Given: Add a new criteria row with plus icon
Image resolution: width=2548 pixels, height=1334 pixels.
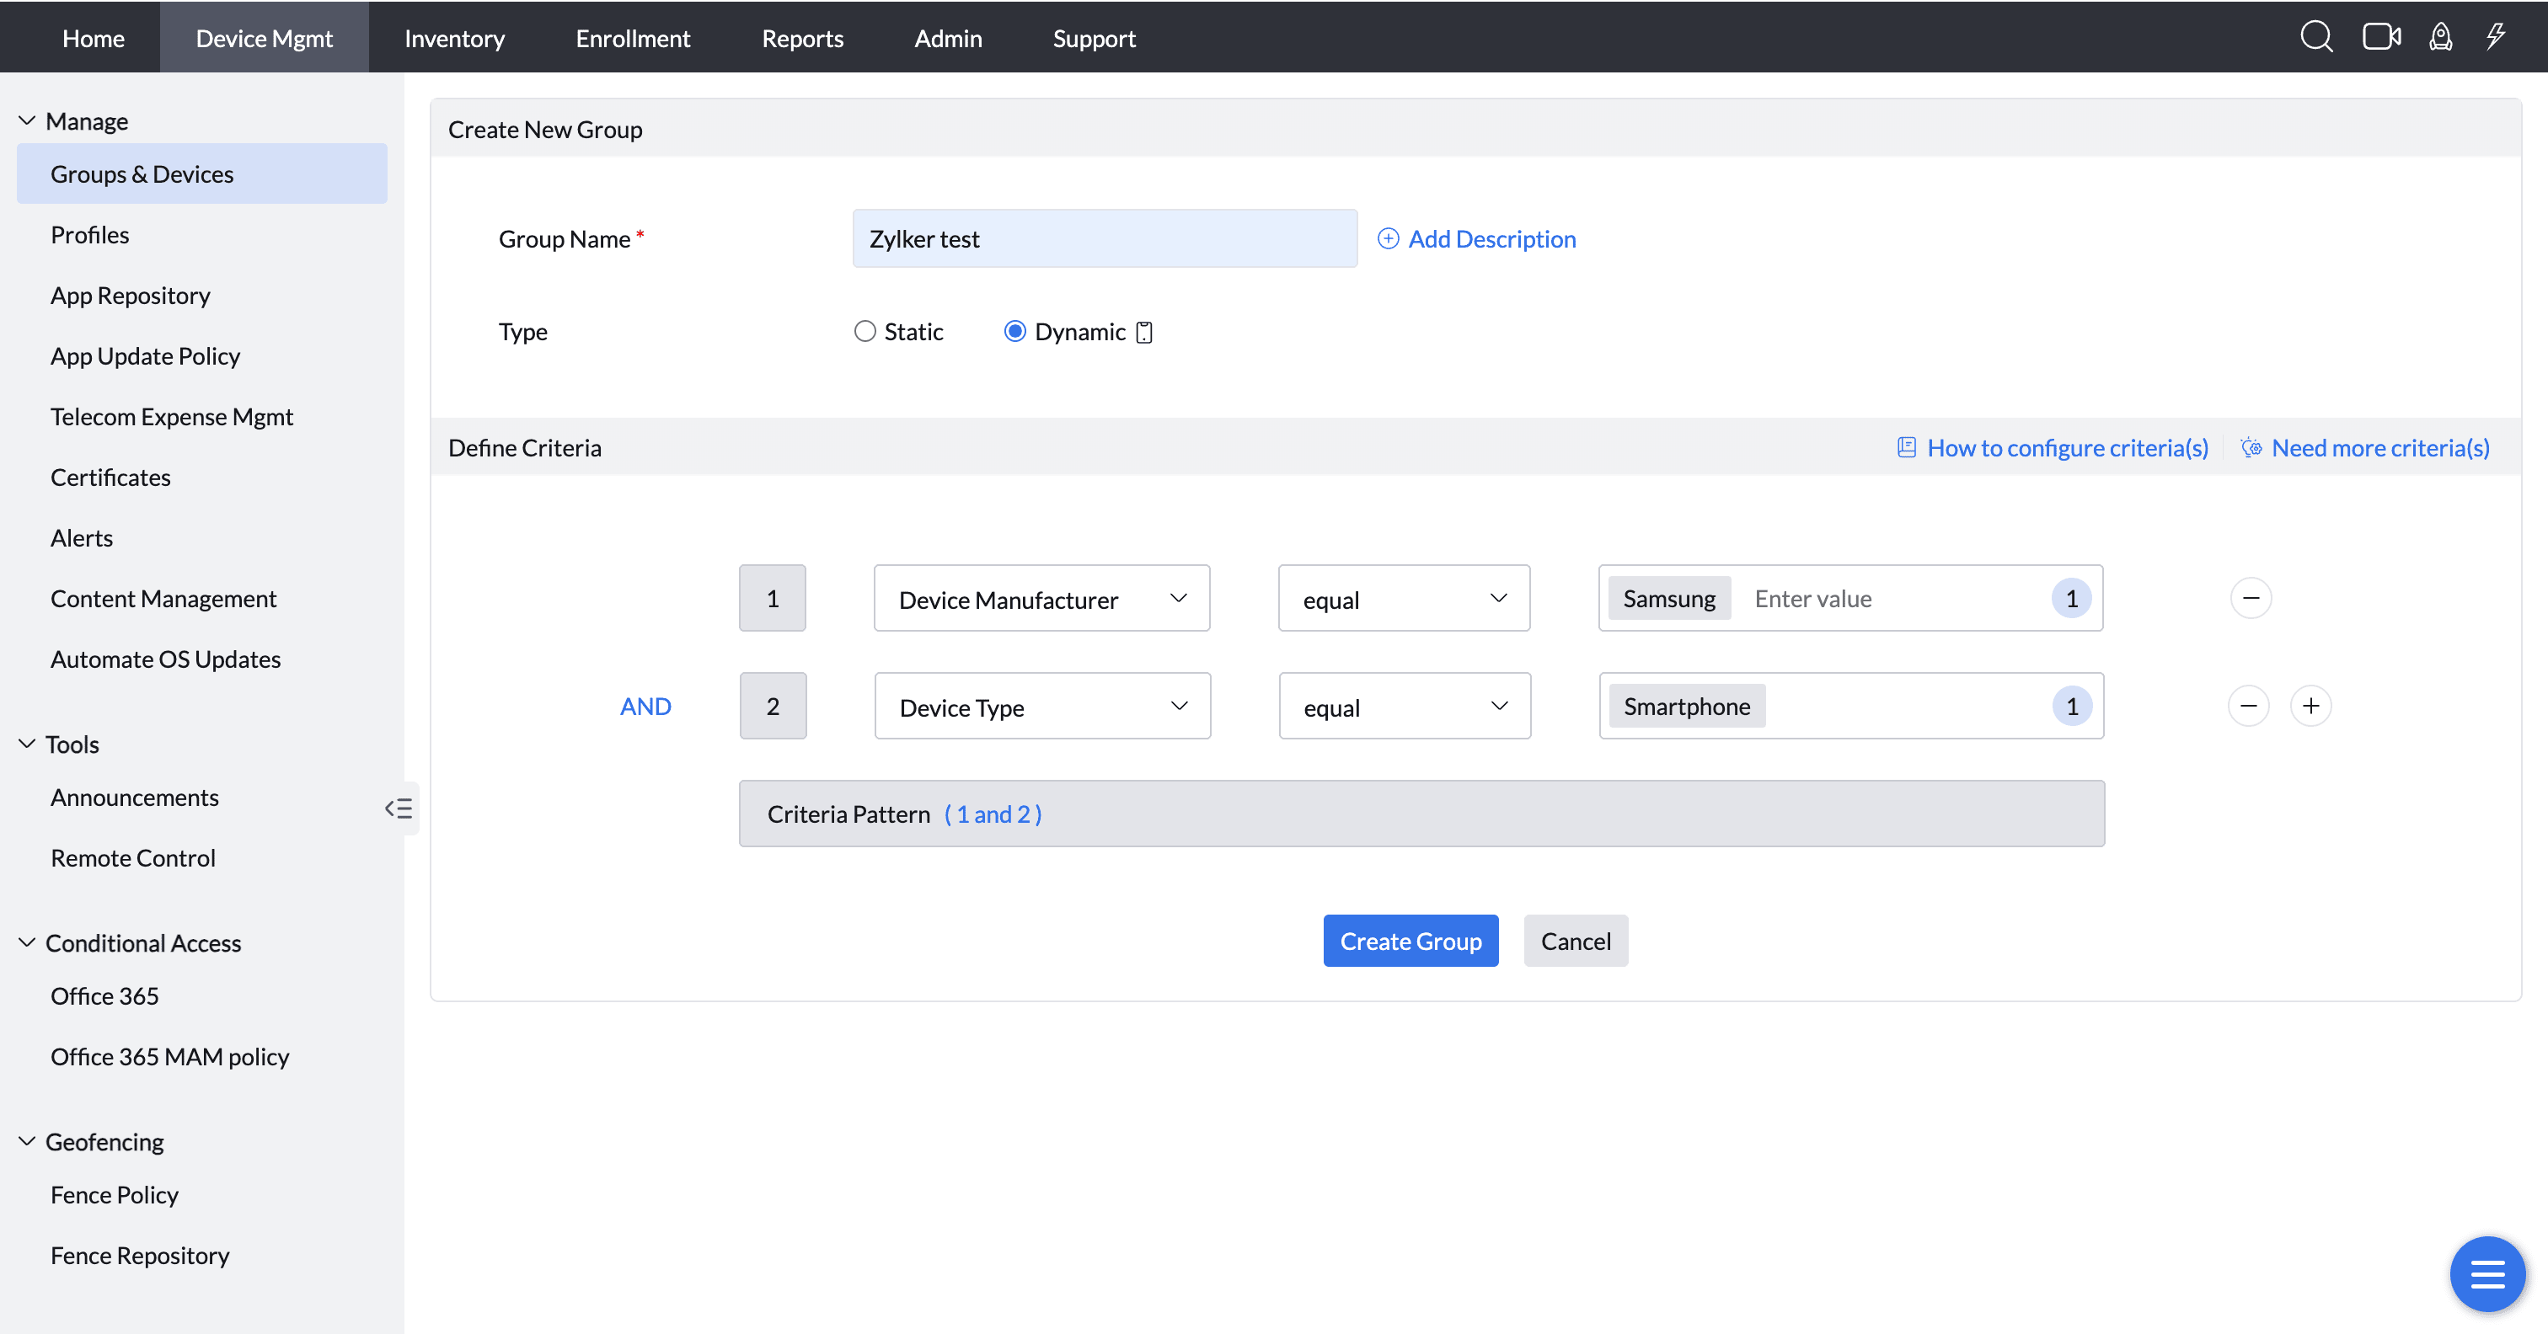Looking at the screenshot, I should tap(2310, 706).
